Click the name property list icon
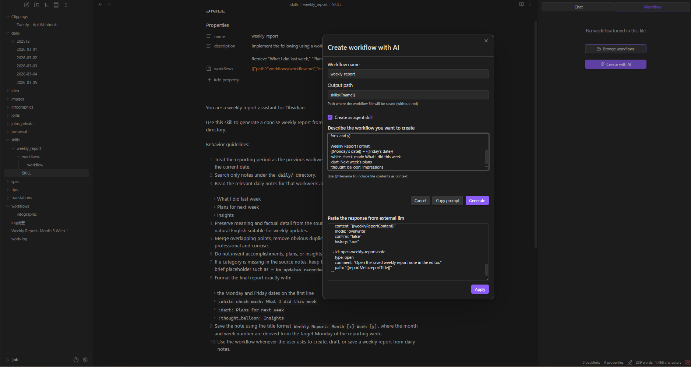 (209, 36)
